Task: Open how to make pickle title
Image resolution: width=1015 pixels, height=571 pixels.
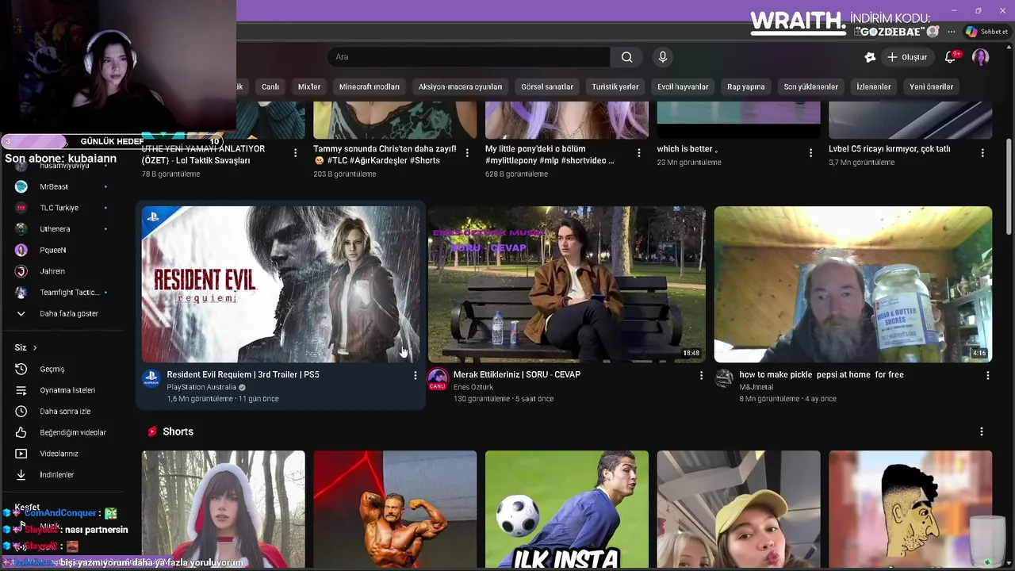Action: 822,374
